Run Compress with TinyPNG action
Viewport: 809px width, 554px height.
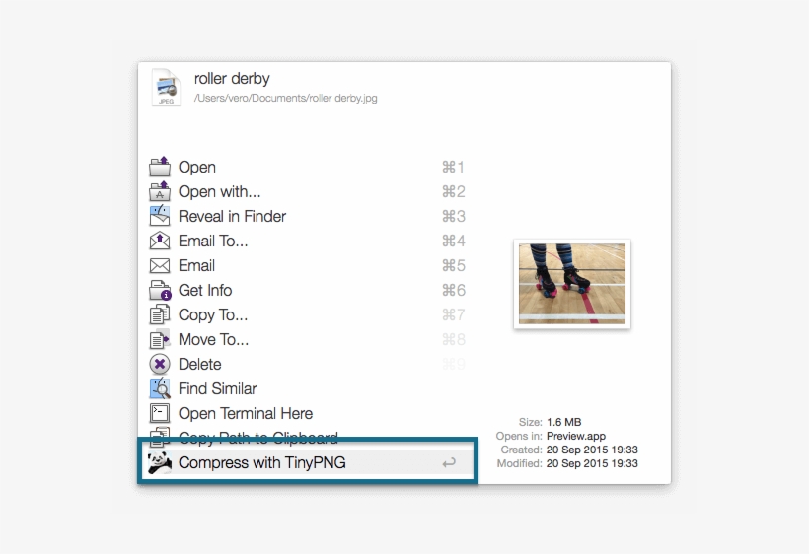(308, 462)
